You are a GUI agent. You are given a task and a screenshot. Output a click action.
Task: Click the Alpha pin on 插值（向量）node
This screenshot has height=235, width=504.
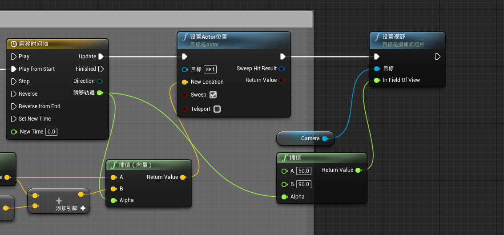[x=113, y=200]
